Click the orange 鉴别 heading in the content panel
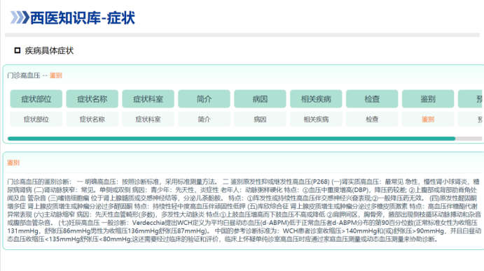 [x=13, y=163]
